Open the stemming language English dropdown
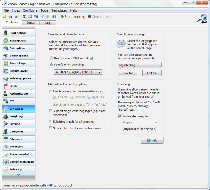The width and height of the screenshot is (210, 190). (140, 123)
